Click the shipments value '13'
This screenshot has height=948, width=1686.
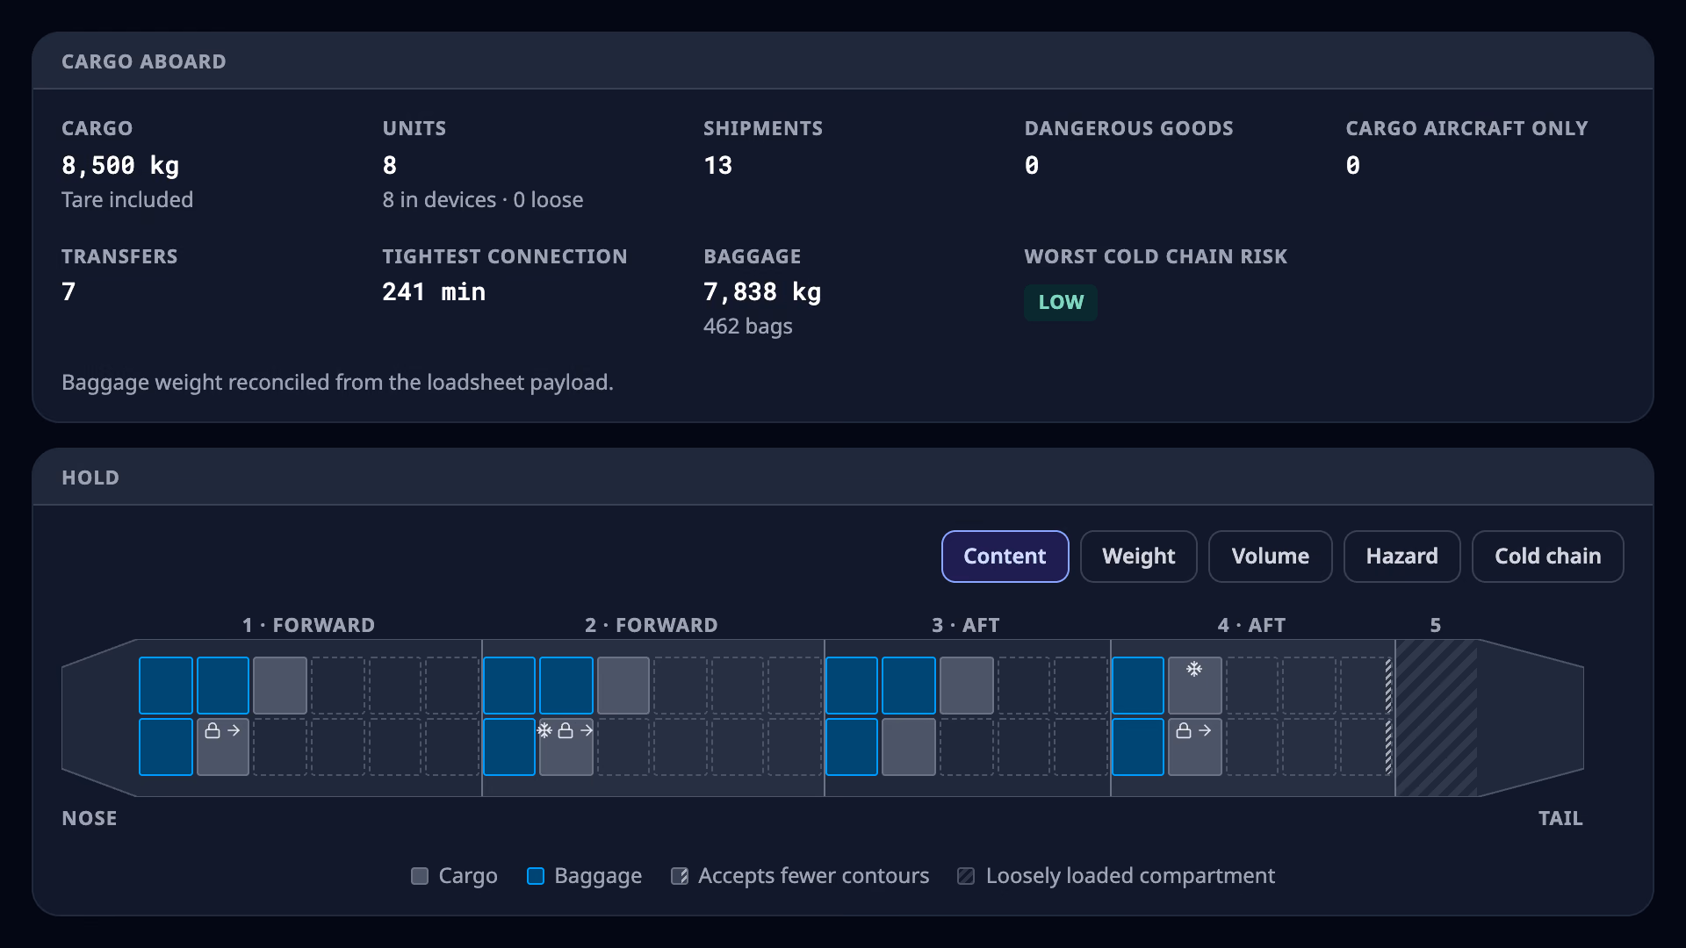point(717,165)
